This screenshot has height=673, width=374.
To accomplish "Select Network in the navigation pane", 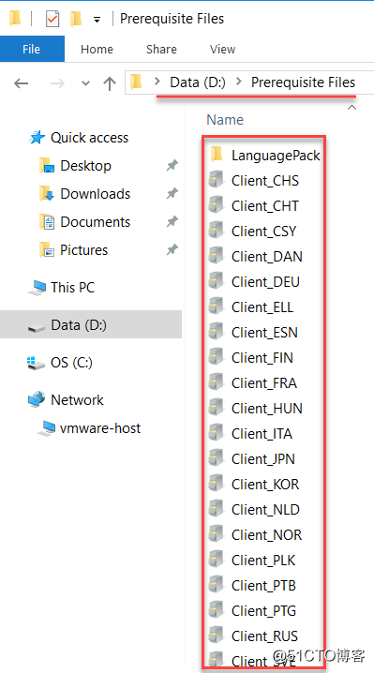I will click(77, 400).
